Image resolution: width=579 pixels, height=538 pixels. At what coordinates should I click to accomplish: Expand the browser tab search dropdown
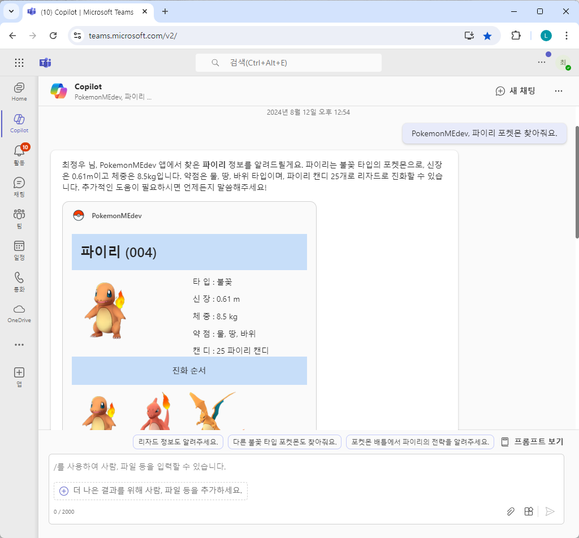tap(11, 11)
